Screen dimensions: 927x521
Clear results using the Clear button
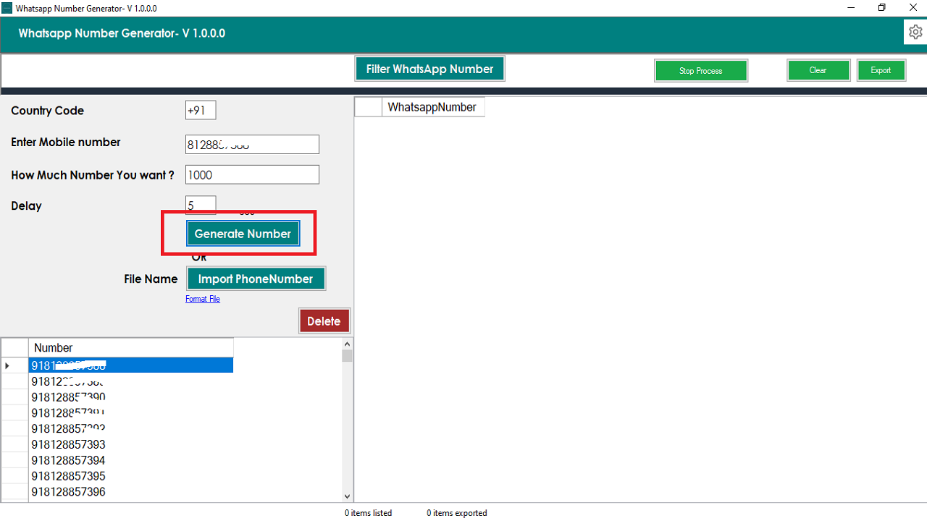point(818,69)
